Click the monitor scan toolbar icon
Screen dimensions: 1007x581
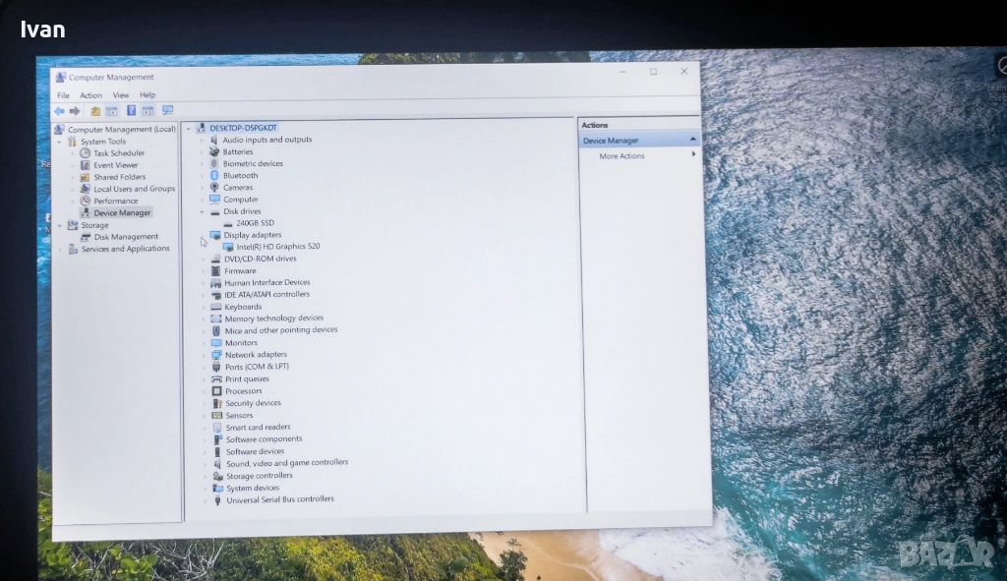(x=167, y=111)
